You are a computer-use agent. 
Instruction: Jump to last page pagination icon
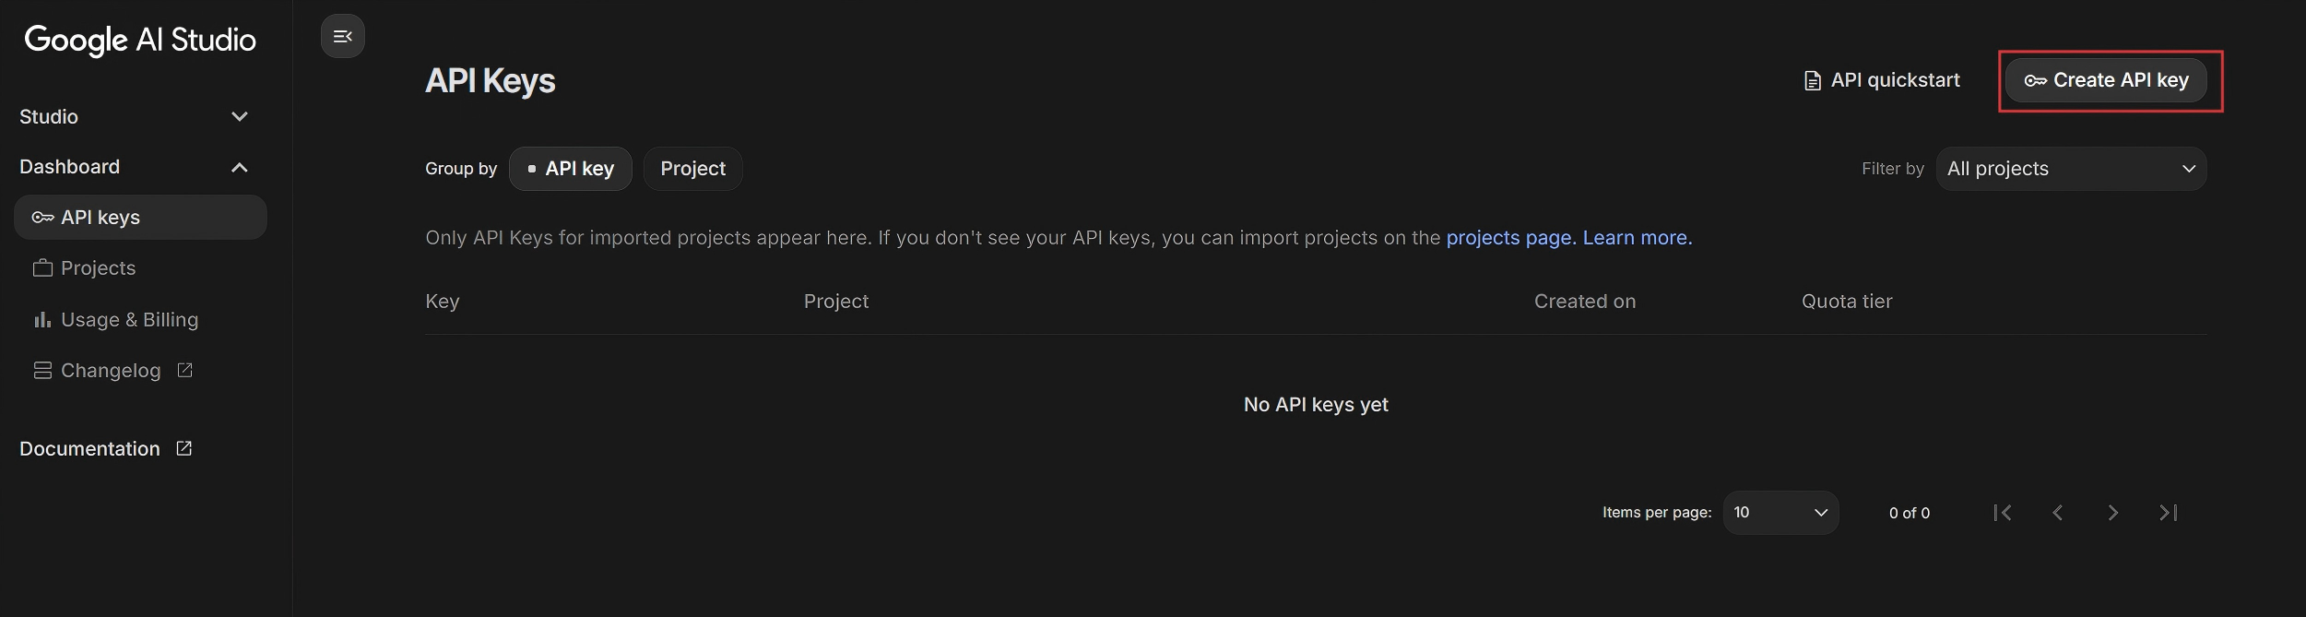(2169, 513)
